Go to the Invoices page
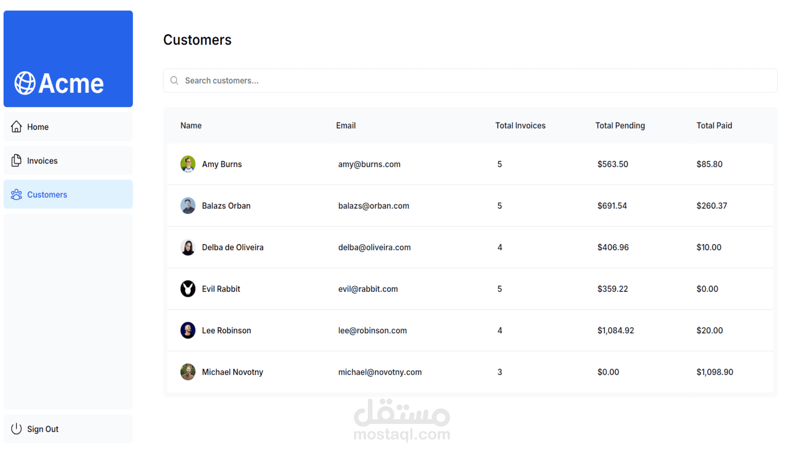The image size is (804, 452). 42,161
